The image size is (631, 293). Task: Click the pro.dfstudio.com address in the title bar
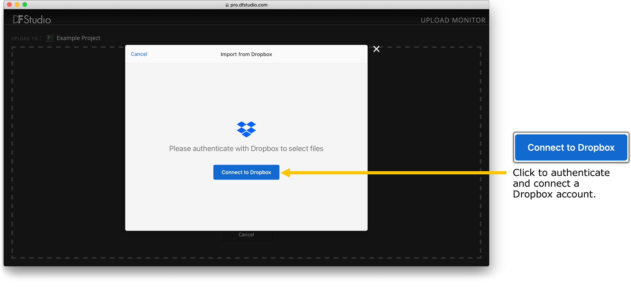[249, 5]
